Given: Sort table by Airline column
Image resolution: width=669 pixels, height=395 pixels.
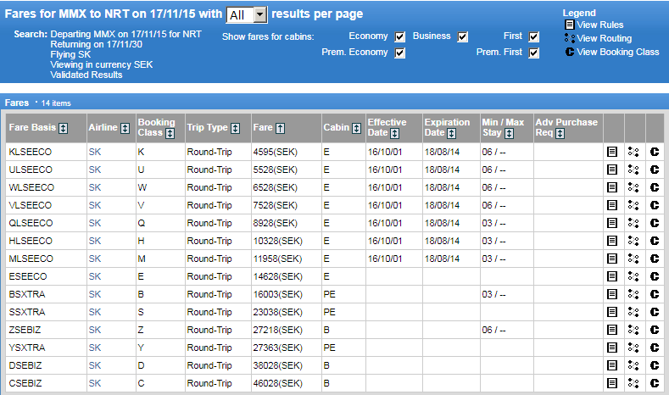Looking at the screenshot, I should [124, 128].
